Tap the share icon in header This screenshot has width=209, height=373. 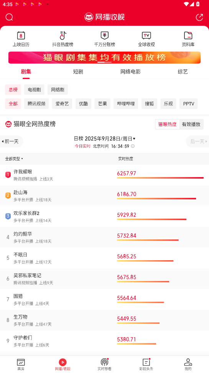199,17
